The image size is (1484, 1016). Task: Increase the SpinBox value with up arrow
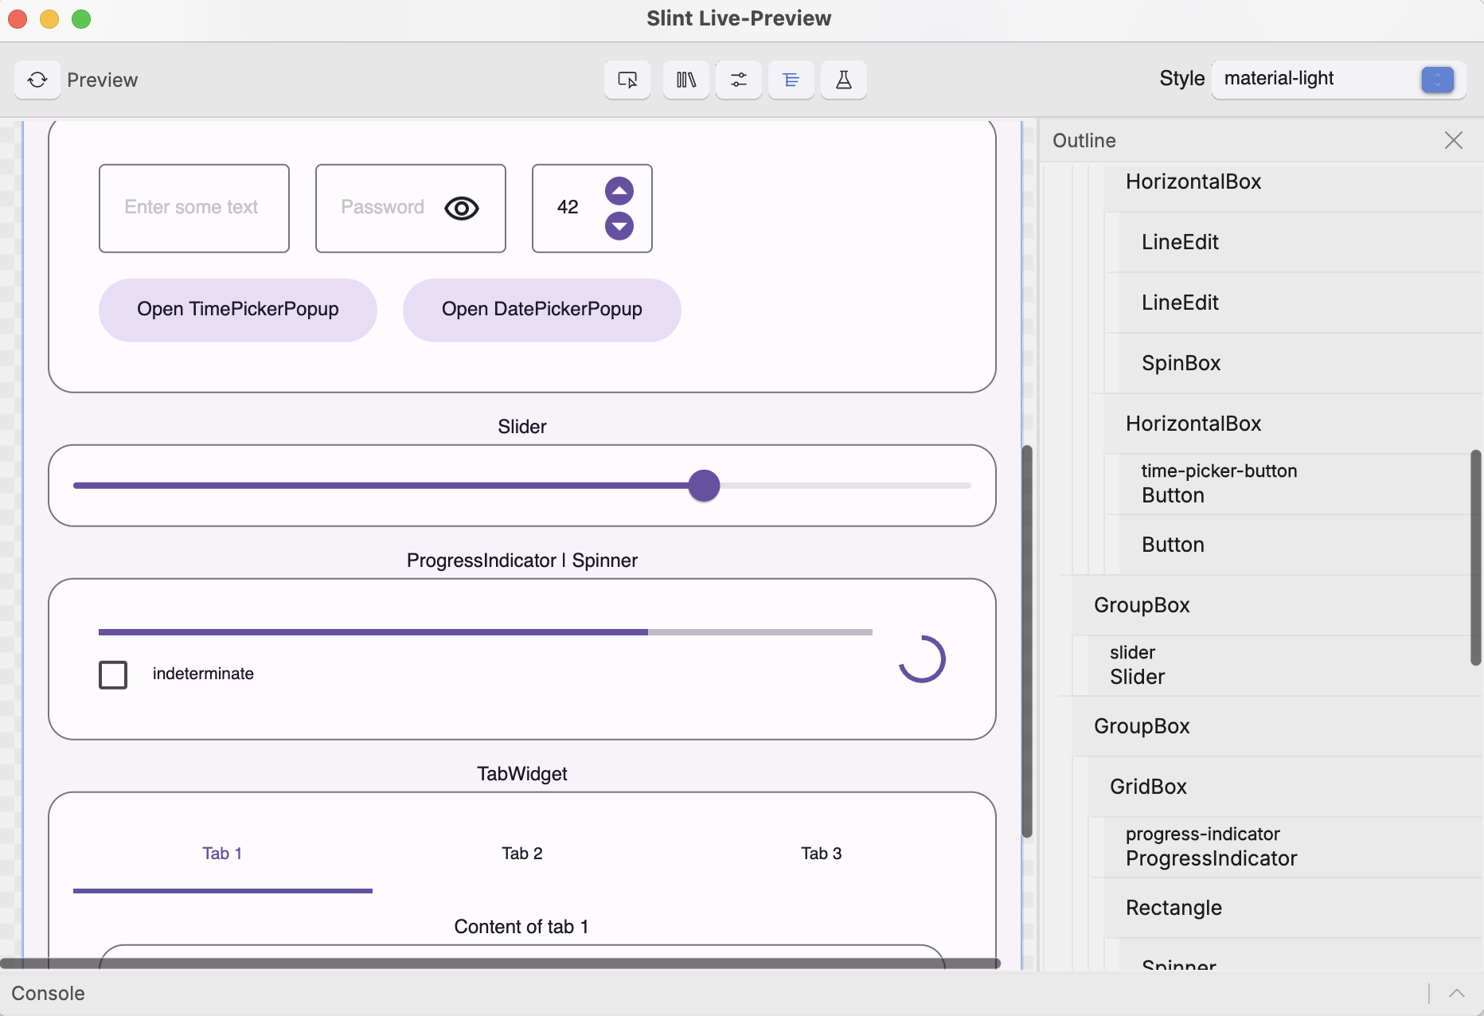click(619, 190)
